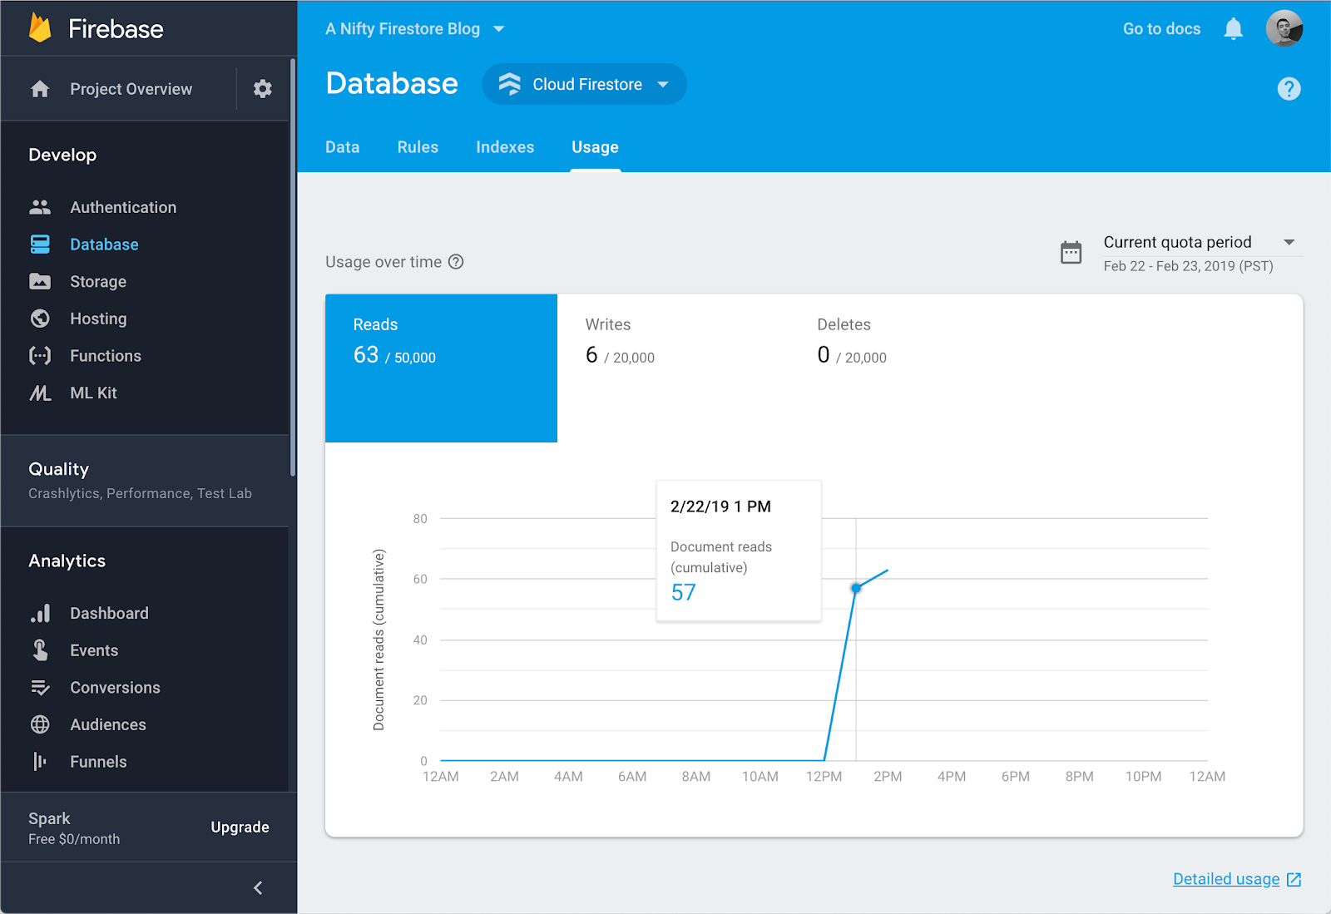Click the Storage image icon
Screen dimensions: 1331x914
[40, 281]
